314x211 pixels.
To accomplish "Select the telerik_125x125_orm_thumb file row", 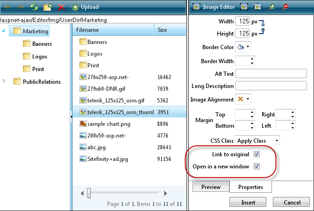I will pos(129,112).
